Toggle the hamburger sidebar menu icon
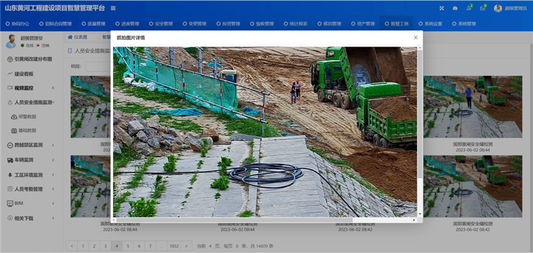 click(x=113, y=8)
